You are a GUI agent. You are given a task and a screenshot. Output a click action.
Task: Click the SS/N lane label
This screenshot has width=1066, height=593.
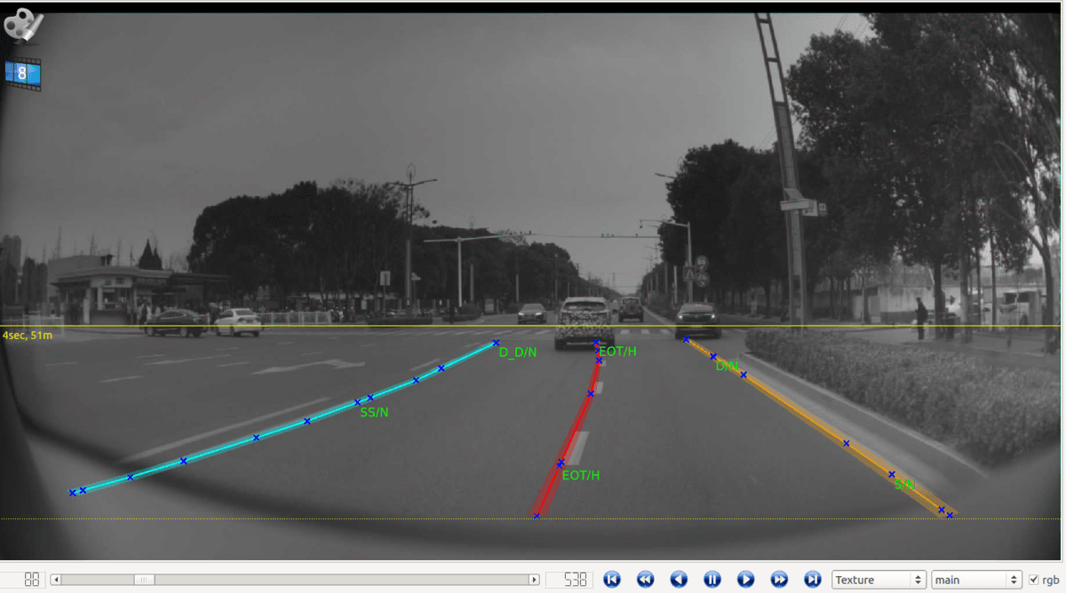pos(374,412)
